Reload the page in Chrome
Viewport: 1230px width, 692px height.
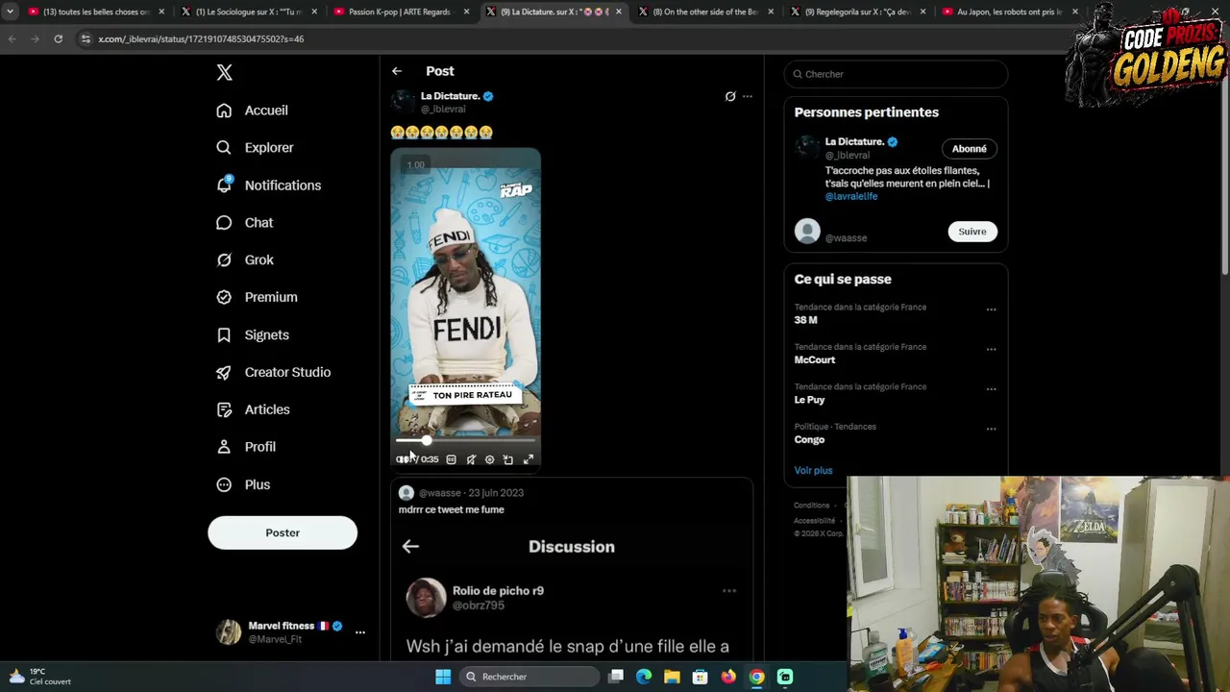coord(58,38)
